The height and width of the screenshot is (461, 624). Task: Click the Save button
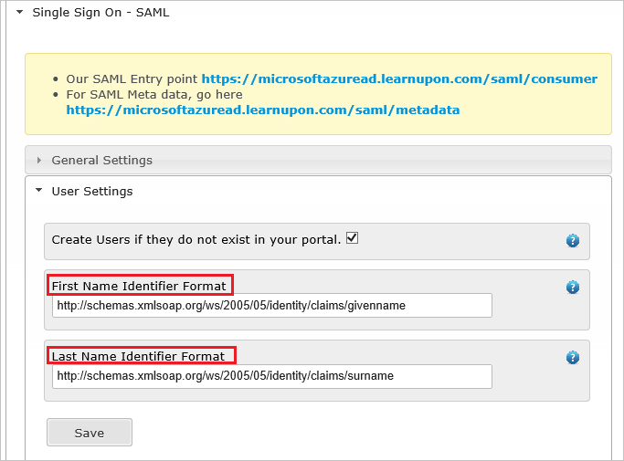(x=90, y=433)
